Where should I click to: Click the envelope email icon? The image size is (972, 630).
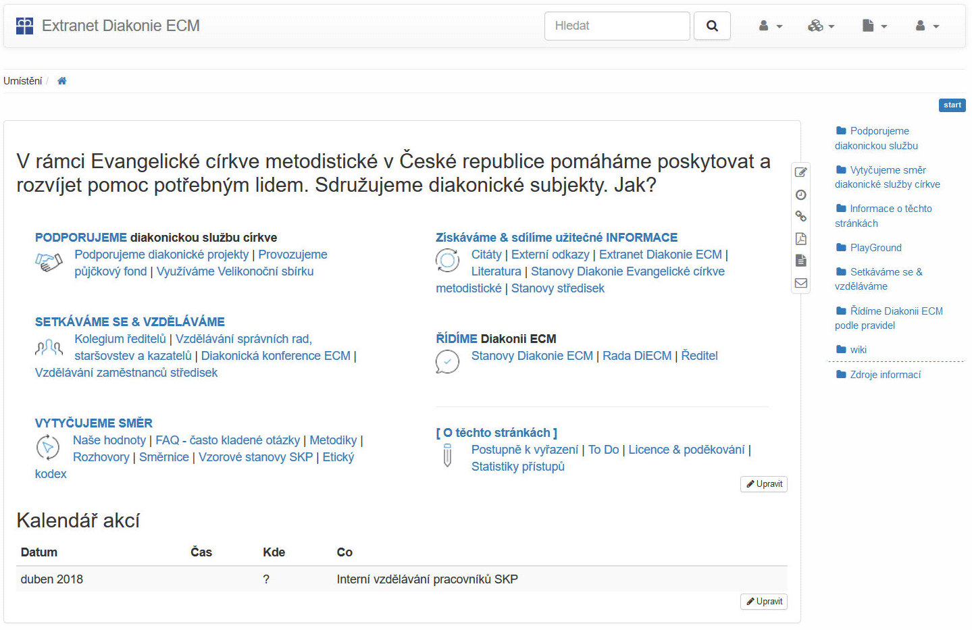(x=800, y=283)
